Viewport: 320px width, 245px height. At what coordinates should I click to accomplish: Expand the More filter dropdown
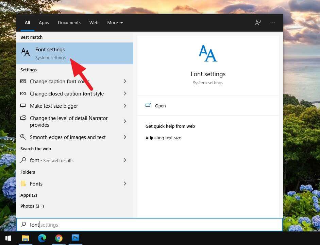[x=115, y=22]
